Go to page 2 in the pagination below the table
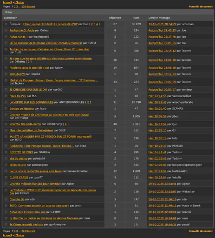Image resolution: width=215 pixels, height=238 pixels. (15, 231)
